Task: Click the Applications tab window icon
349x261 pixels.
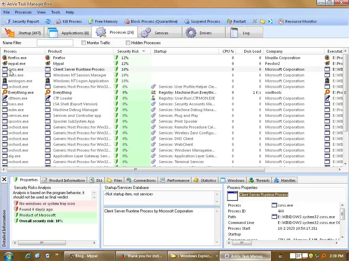Action: pos(53,33)
